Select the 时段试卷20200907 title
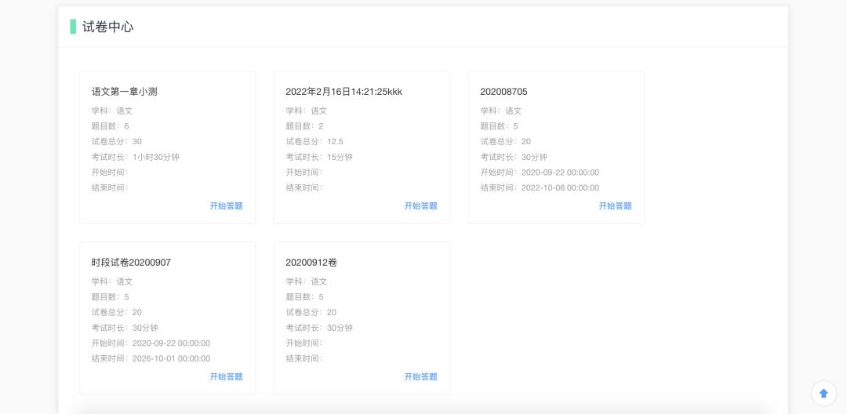Image resolution: width=847 pixels, height=414 pixels. [x=131, y=263]
